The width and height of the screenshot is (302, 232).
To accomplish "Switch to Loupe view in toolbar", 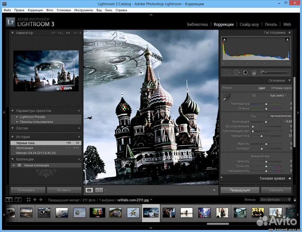I will (x=89, y=190).
